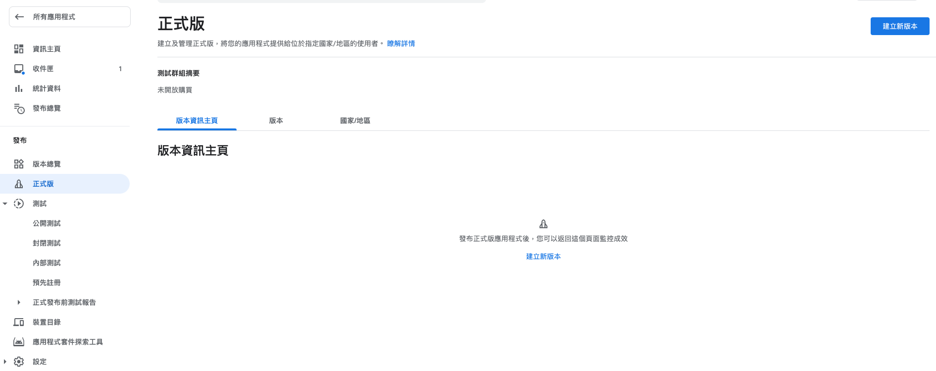Open 應用程式套件探索工具 icon
Screen dimensions: 936x371
tap(19, 342)
